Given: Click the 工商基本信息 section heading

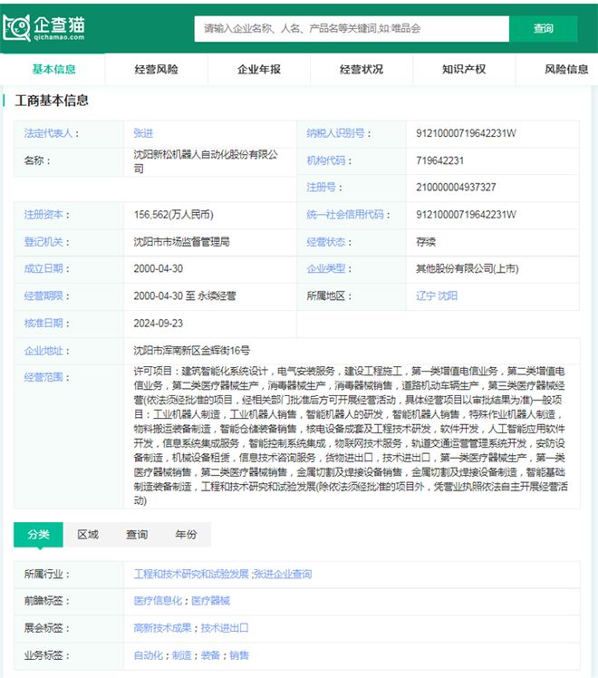Looking at the screenshot, I should point(52,101).
